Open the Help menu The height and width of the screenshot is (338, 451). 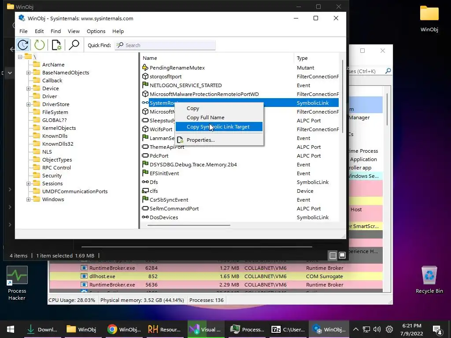pyautogui.click(x=118, y=31)
